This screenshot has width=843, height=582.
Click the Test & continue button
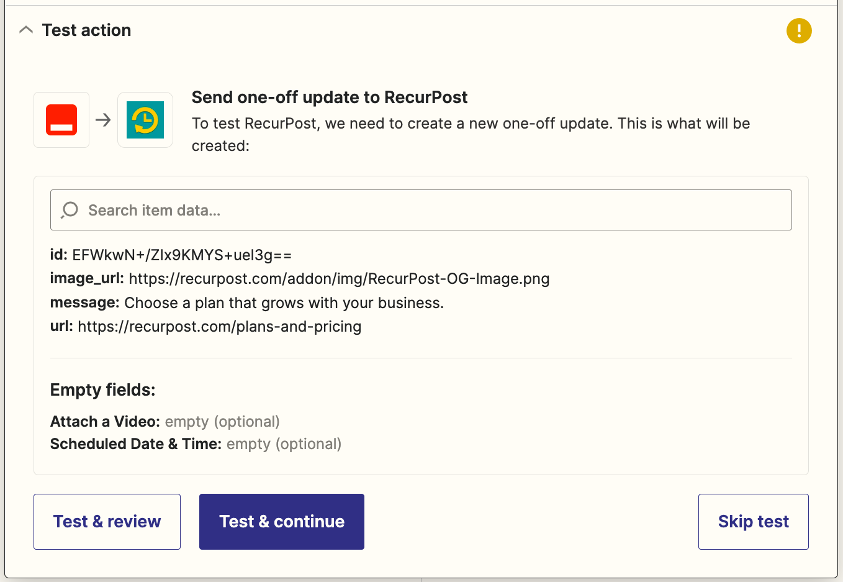(x=282, y=522)
